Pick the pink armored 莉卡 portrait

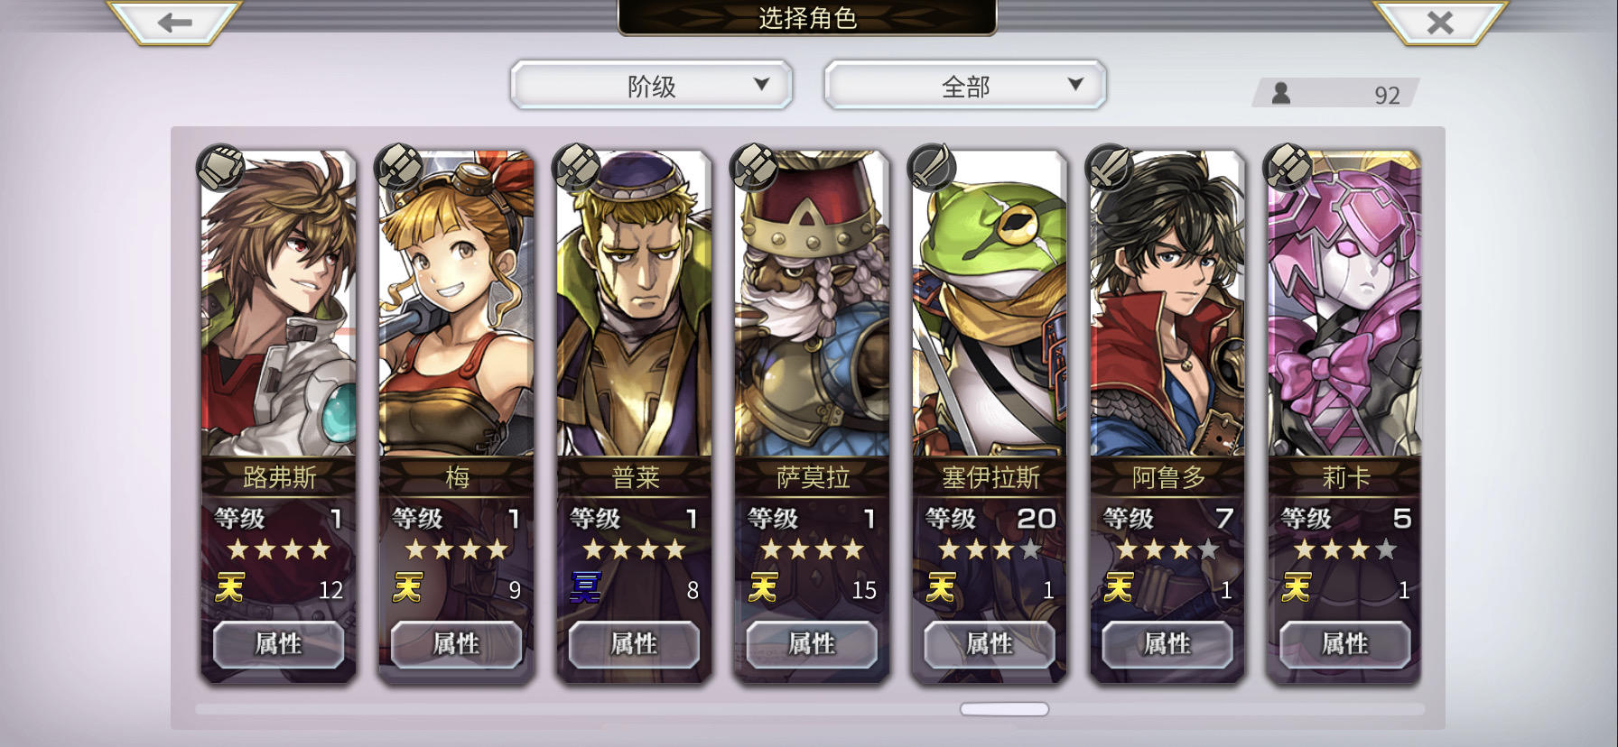[x=1345, y=303]
